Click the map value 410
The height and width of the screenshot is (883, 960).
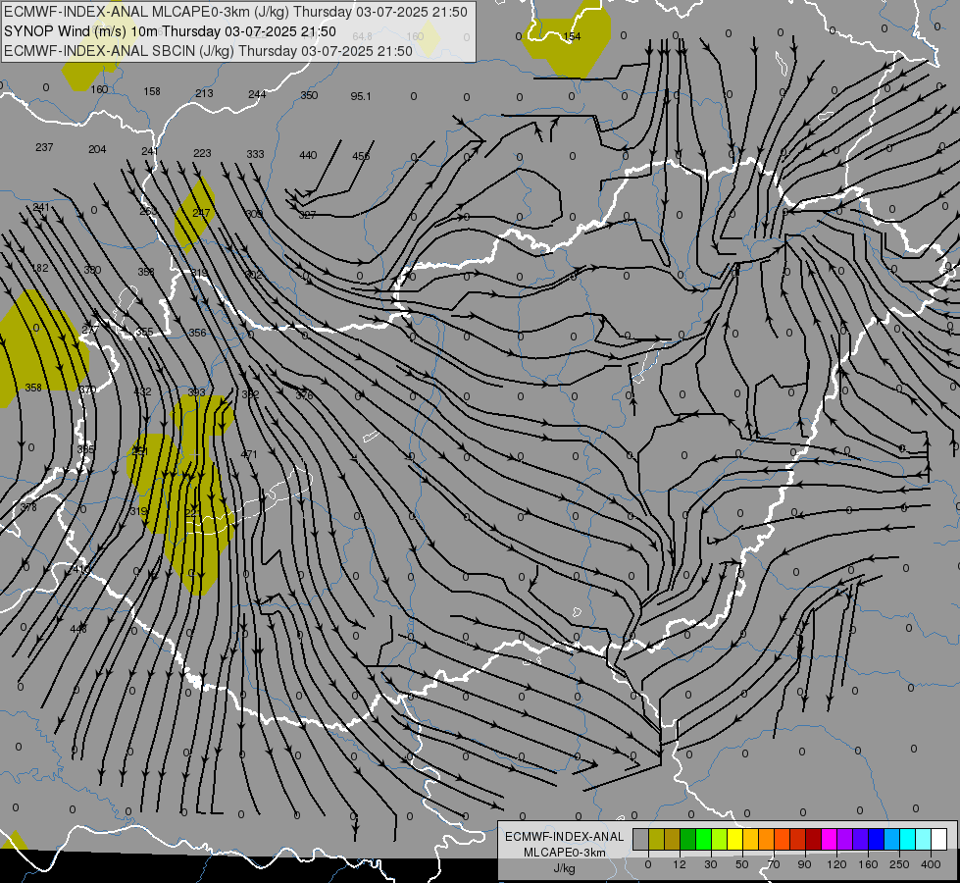(x=80, y=570)
